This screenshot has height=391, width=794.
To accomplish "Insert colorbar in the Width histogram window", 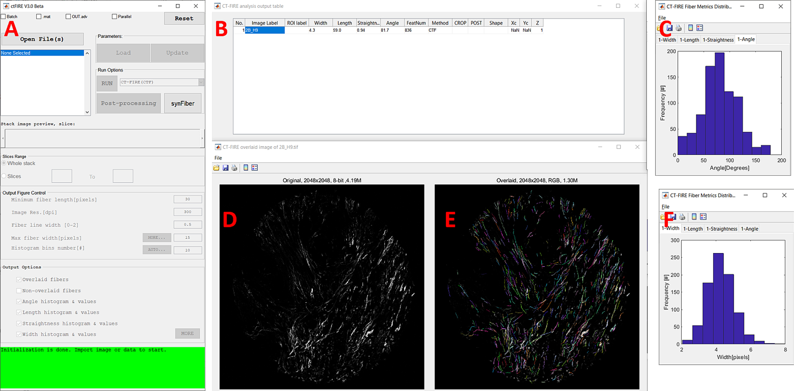I will click(694, 217).
